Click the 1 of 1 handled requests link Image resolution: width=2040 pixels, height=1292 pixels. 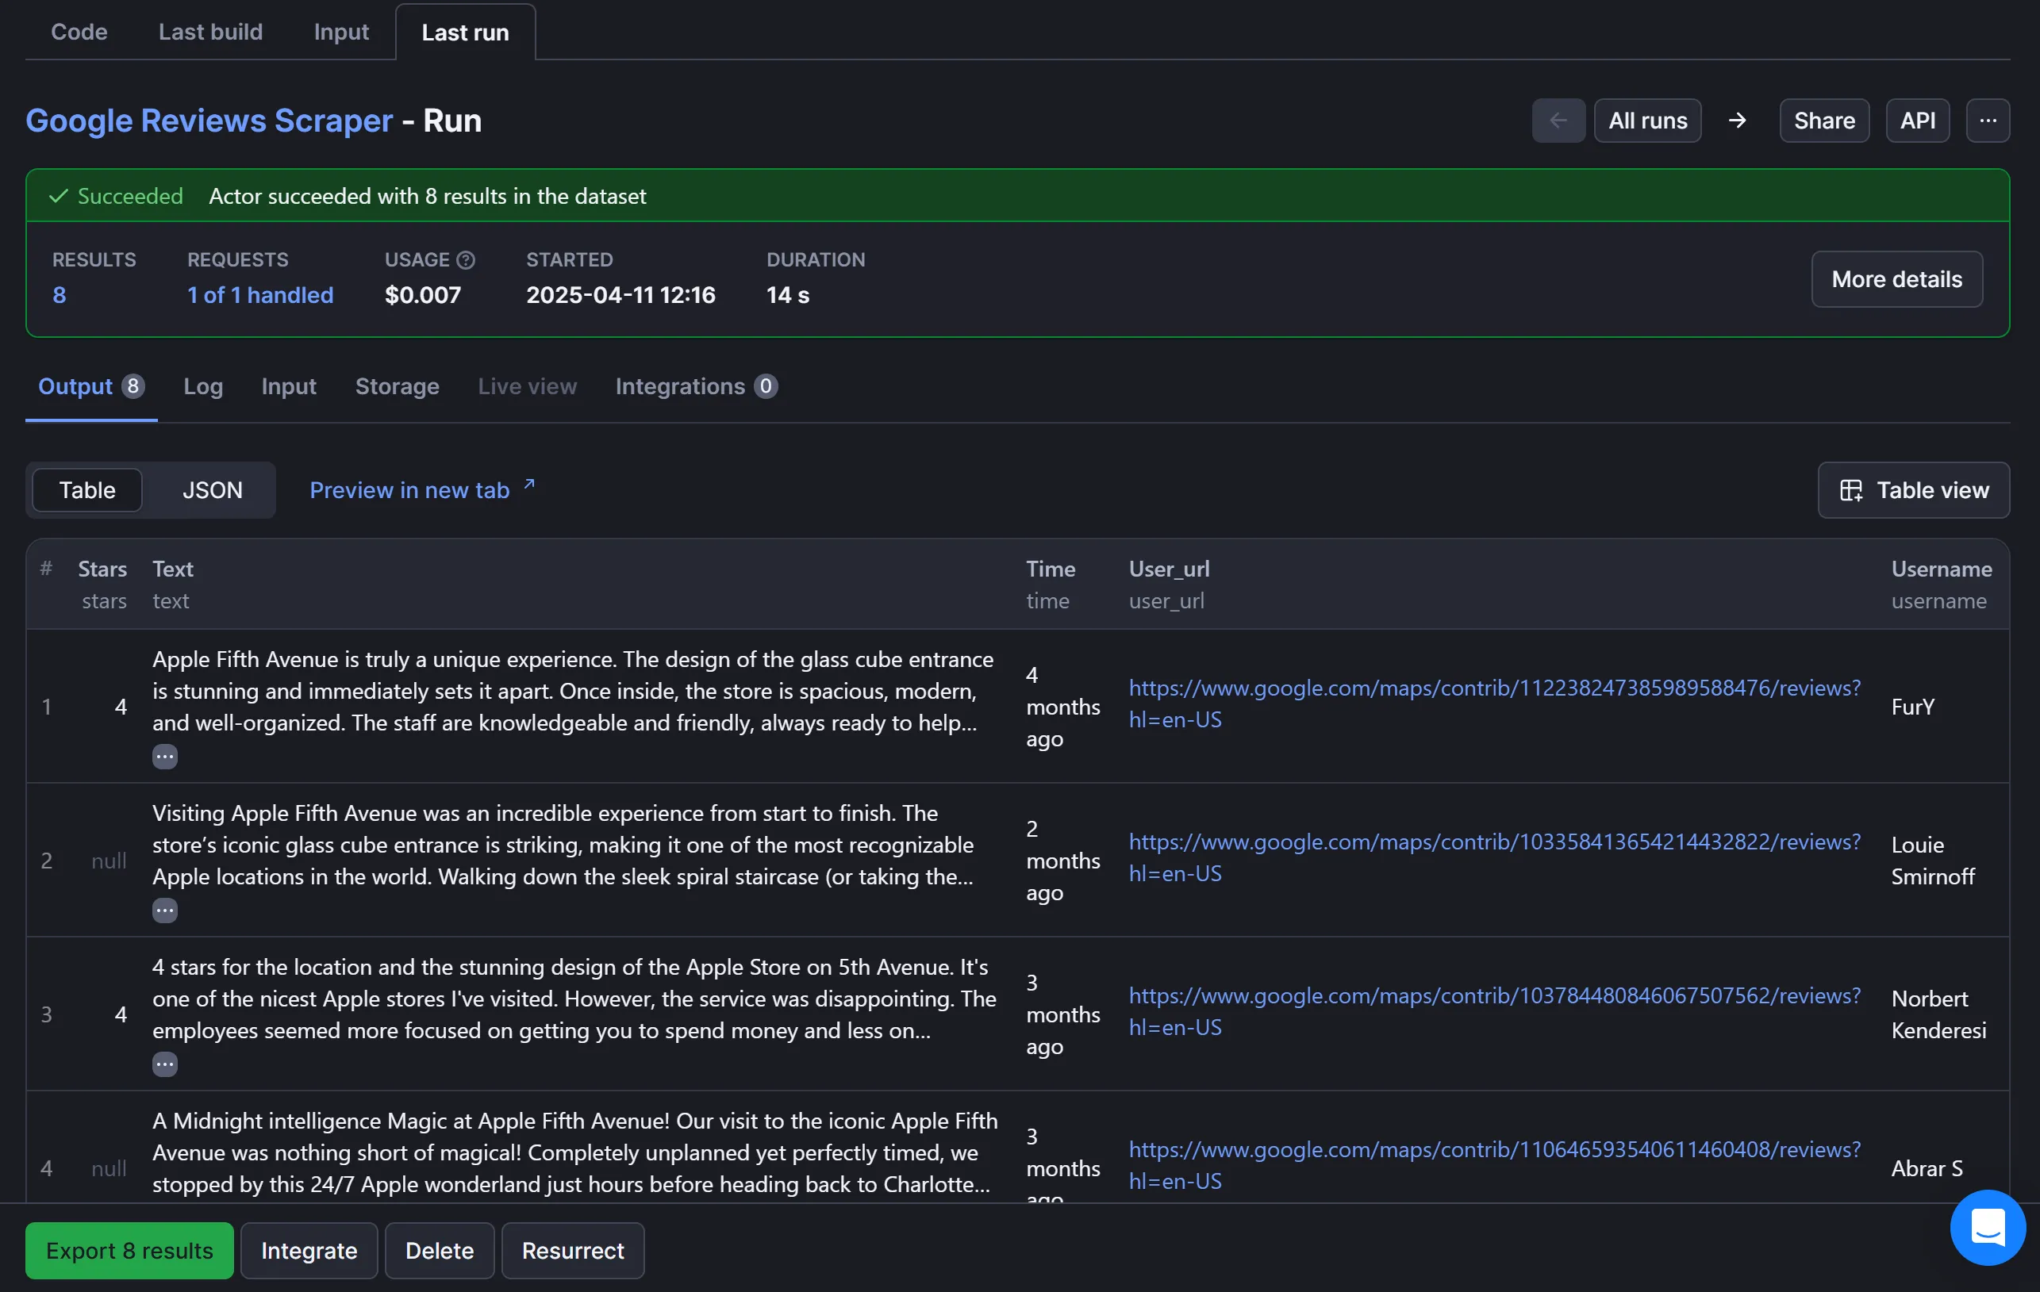click(x=260, y=294)
